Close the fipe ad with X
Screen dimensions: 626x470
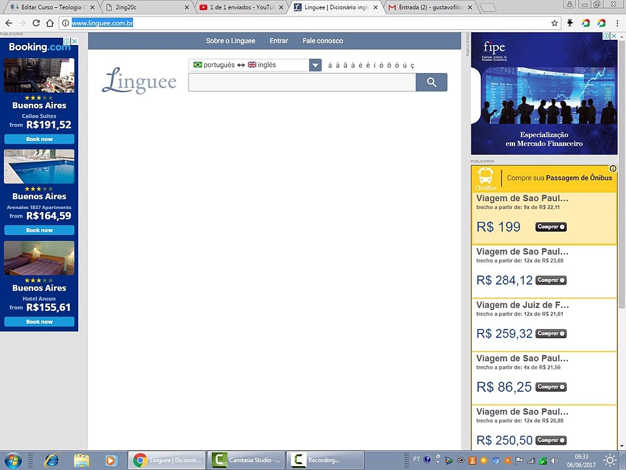(614, 36)
